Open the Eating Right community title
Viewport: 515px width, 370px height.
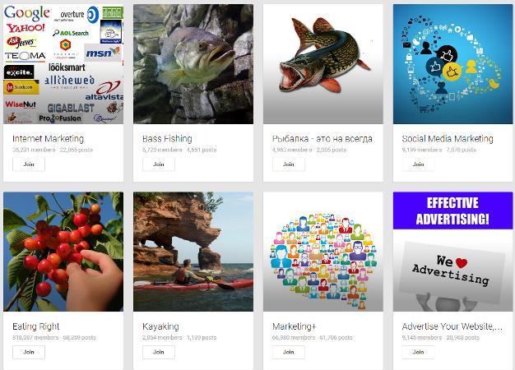coord(36,326)
